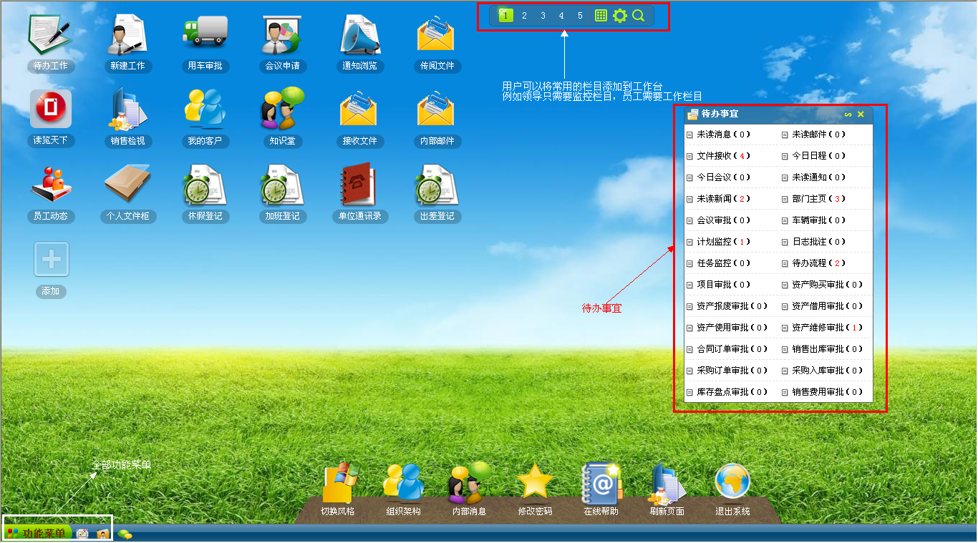The height and width of the screenshot is (543, 978).
Task: Open 加班登记 icon
Action: pos(282,184)
